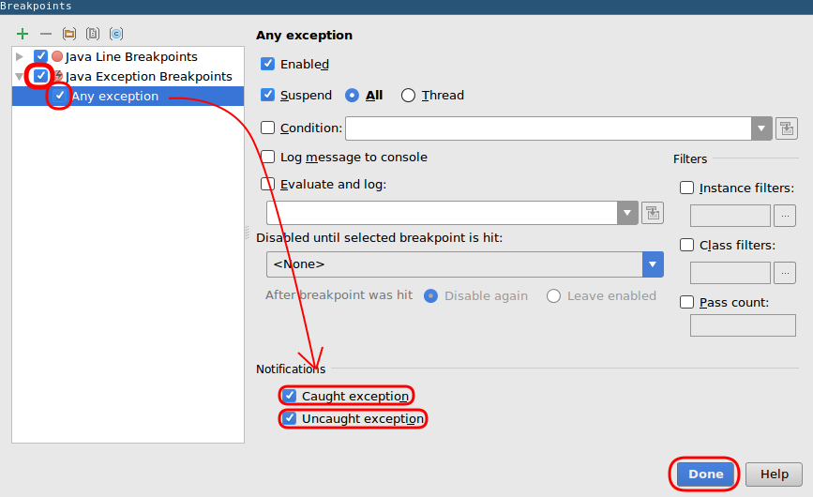Viewport: 813px width, 497px height.
Task: Uncheck the Caught exception checkbox
Action: 290,396
